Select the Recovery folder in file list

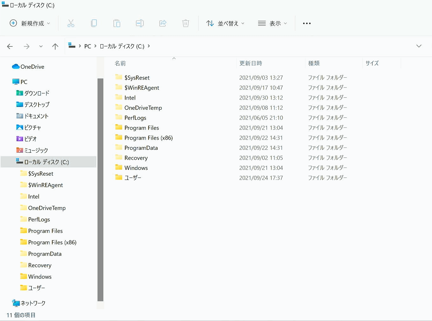131,158
